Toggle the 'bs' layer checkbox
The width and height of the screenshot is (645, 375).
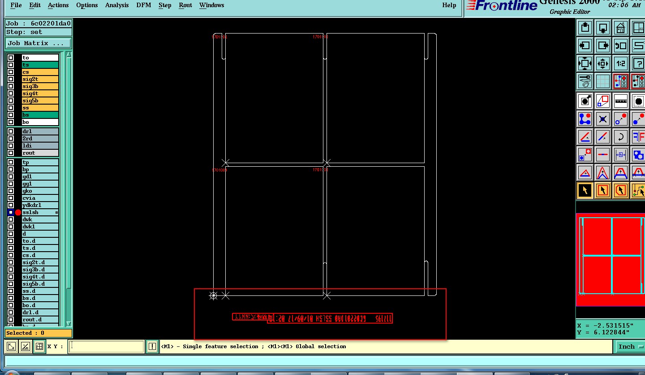[x=11, y=115]
